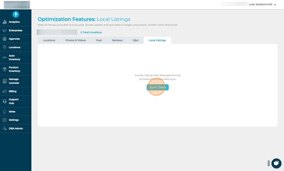Open Ideas sidebar item
284x171 pixels.
15,111
